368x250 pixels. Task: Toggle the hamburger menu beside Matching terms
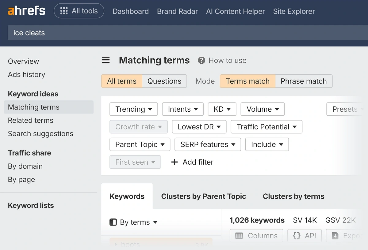tap(106, 60)
